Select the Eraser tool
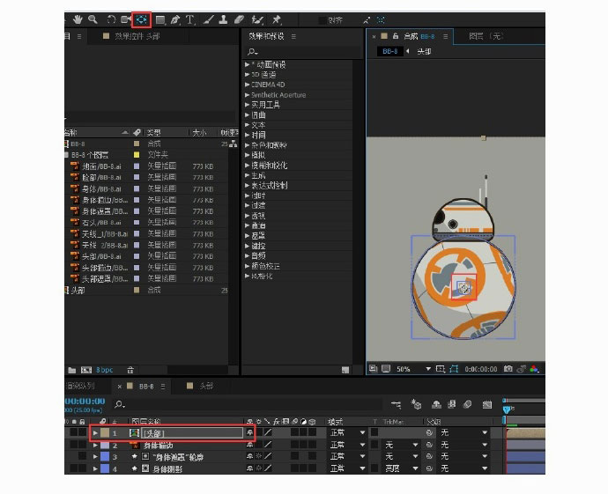 pos(240,19)
